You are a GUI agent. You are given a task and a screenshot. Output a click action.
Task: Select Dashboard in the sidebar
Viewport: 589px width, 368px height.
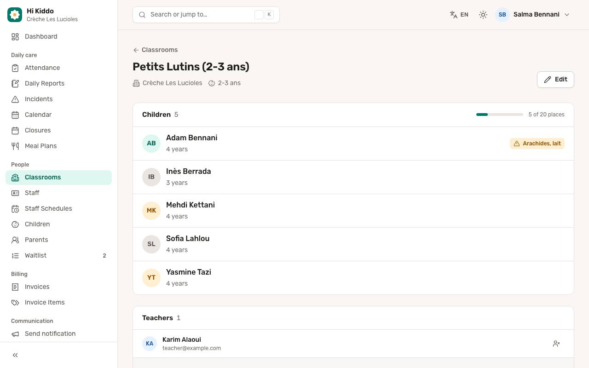tap(58, 36)
